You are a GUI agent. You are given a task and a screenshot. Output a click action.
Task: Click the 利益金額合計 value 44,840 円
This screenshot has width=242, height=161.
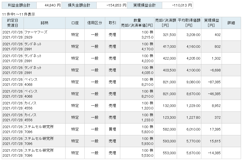coord(49,6)
